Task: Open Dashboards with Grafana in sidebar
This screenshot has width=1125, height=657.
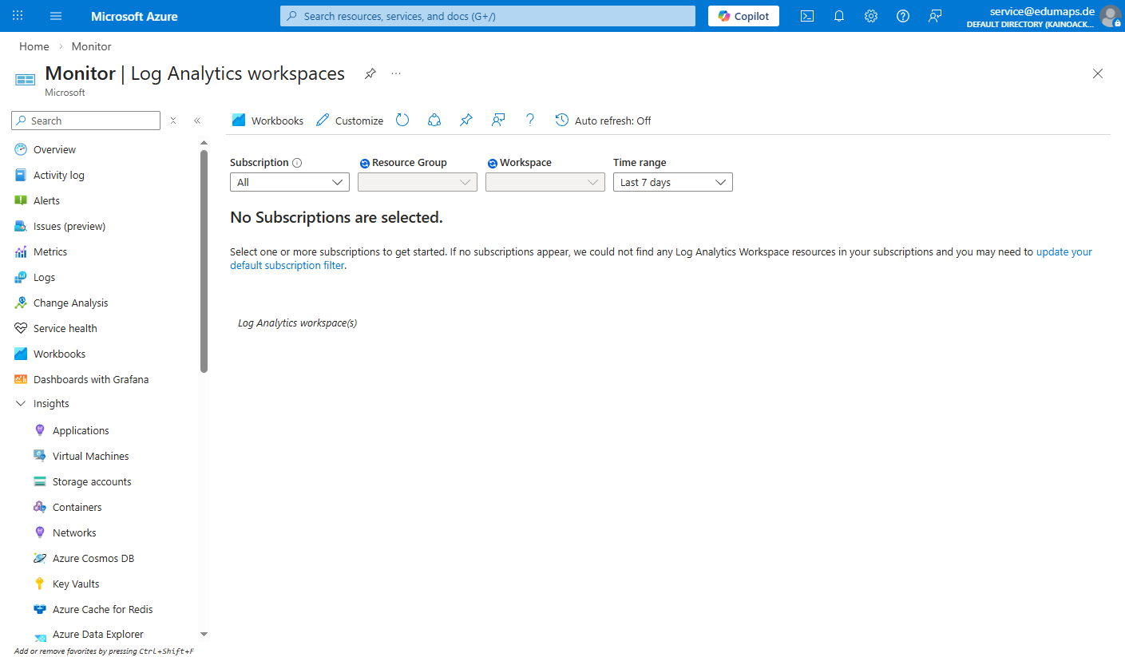Action: pos(91,379)
